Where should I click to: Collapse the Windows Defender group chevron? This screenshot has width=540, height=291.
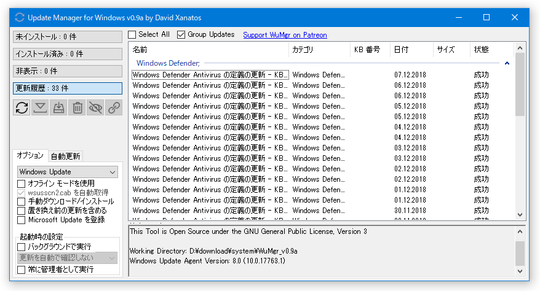(507, 63)
